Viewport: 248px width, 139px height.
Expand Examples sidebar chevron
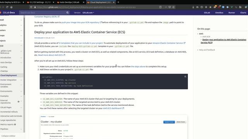tap(21, 96)
